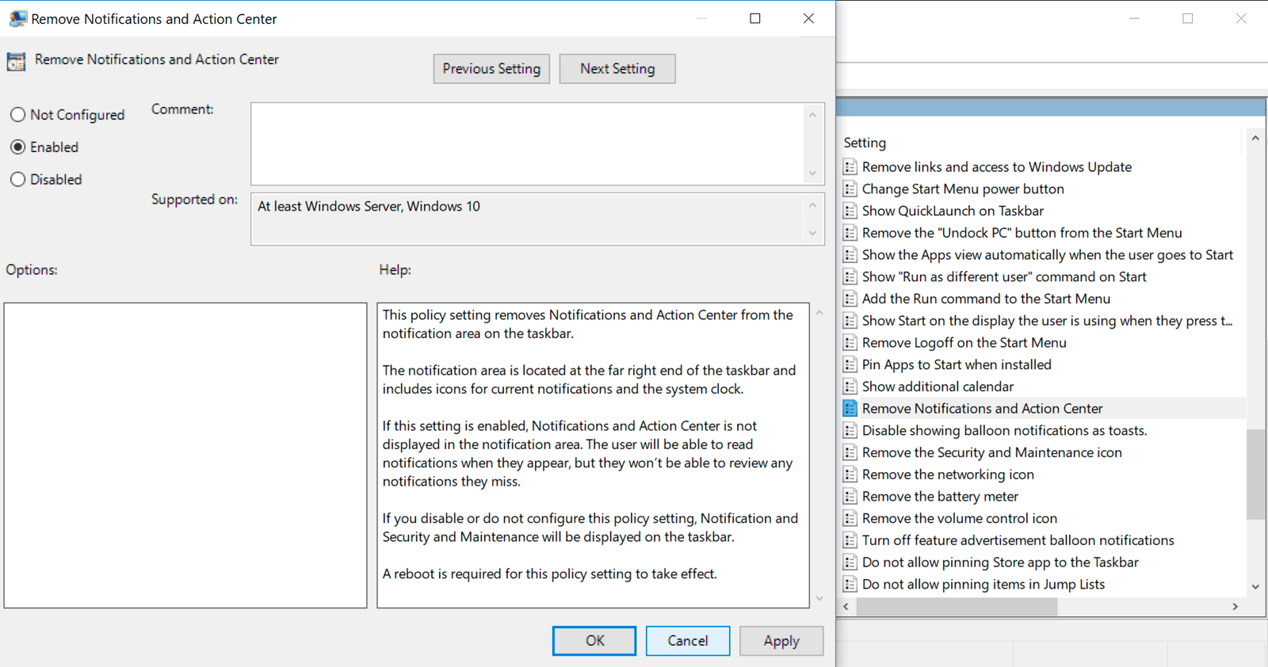The image size is (1268, 667).
Task: Click the icon beside Remove the volume control icon
Action: coord(850,518)
